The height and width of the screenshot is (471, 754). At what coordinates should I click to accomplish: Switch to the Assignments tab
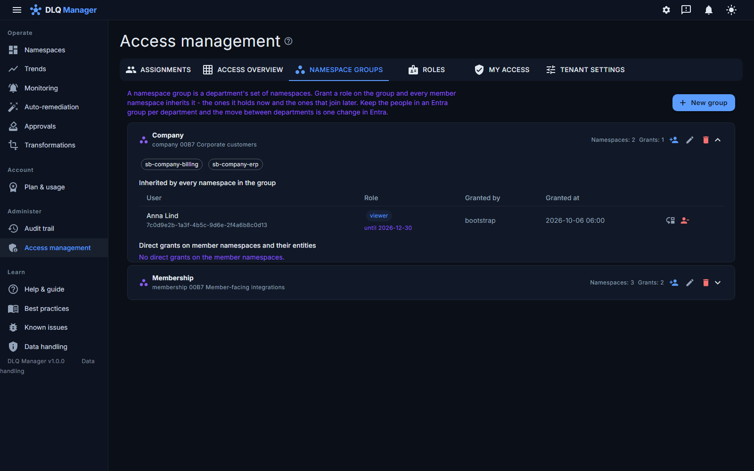pos(158,70)
